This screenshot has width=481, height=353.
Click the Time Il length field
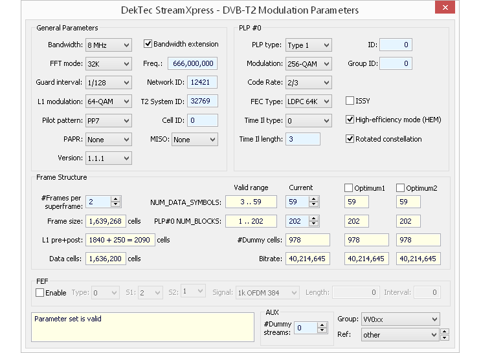coord(303,139)
